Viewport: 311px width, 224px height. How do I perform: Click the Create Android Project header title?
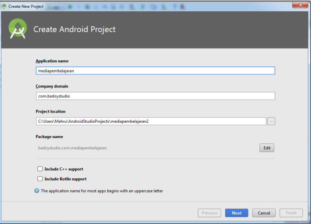(x=74, y=29)
